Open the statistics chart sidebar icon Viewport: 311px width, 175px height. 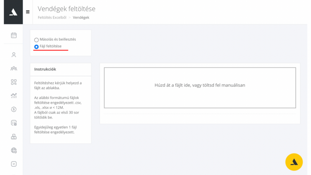click(14, 96)
